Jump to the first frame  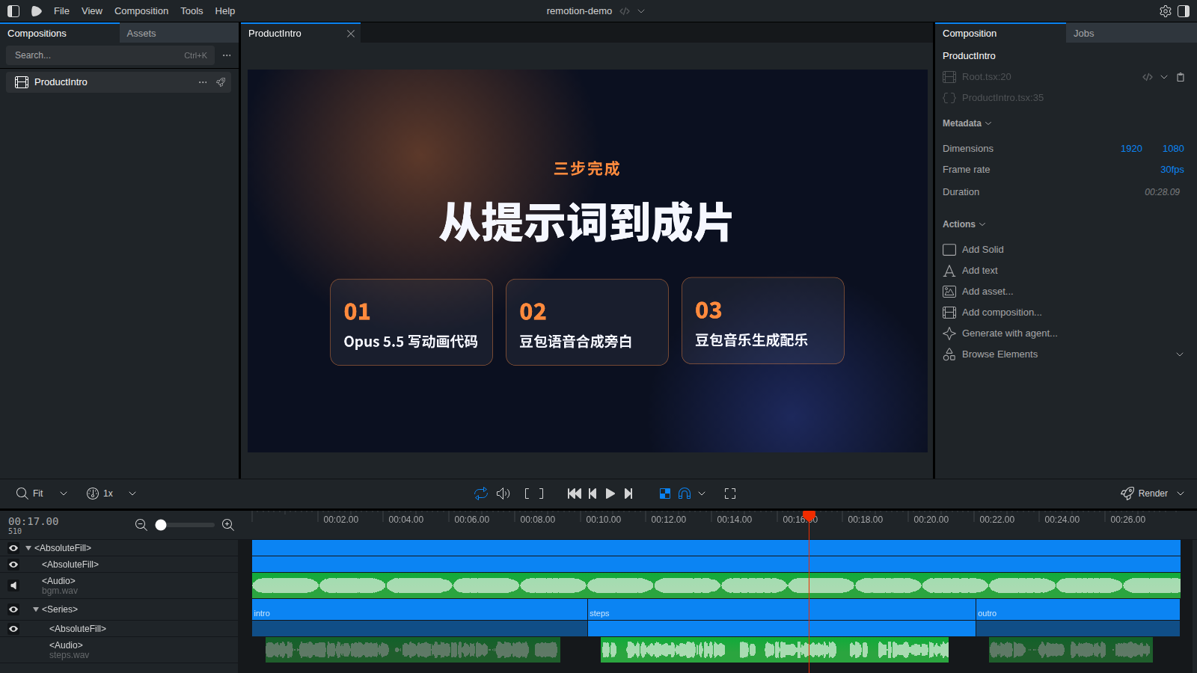click(575, 494)
